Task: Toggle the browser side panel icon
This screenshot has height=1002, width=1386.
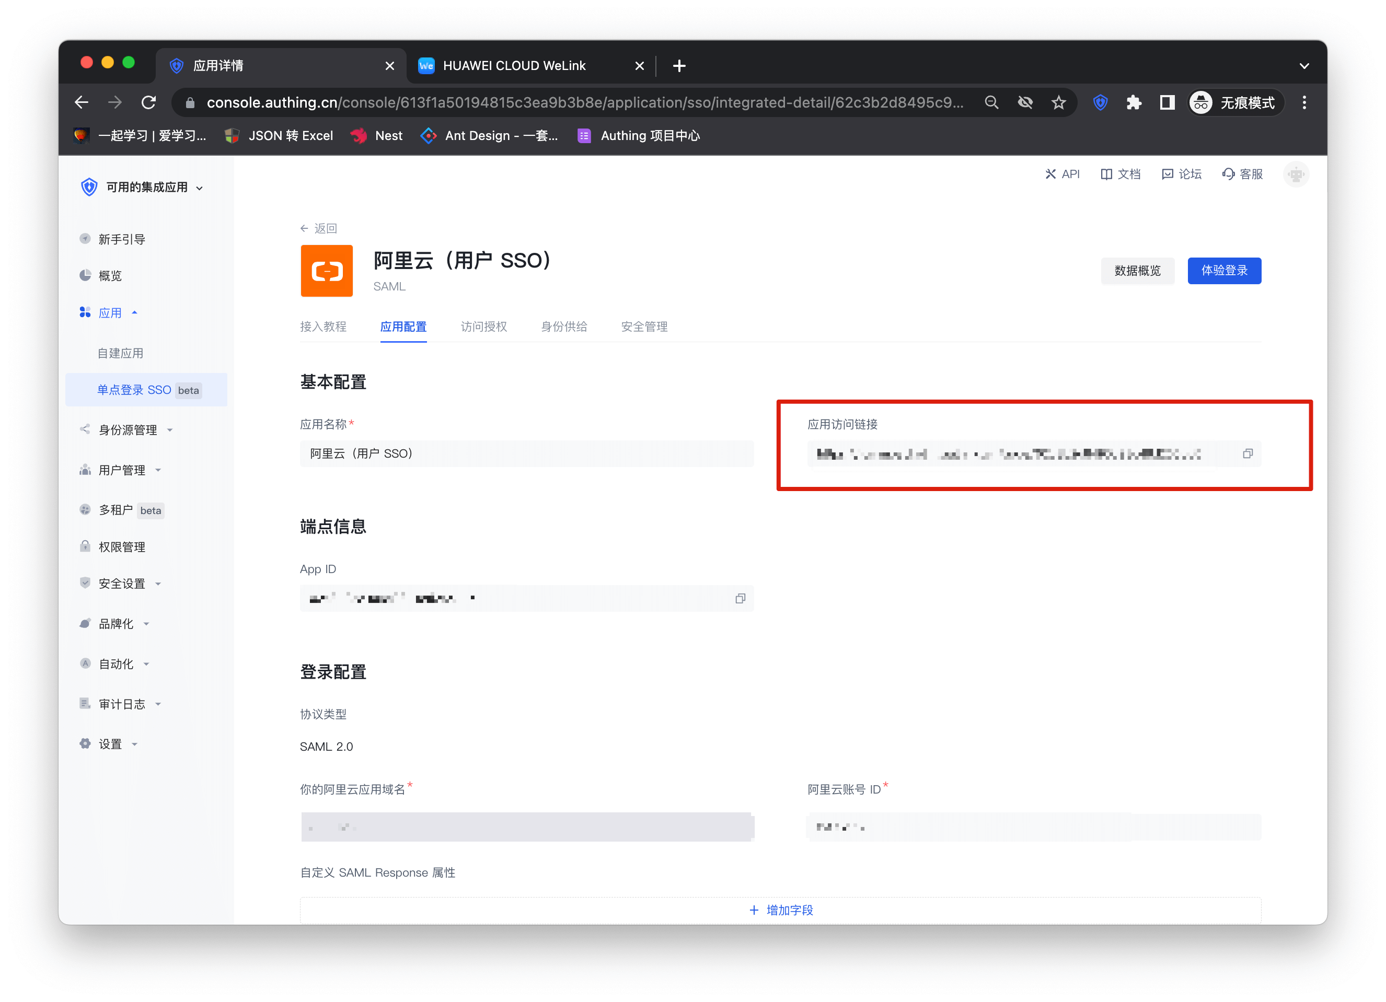Action: pos(1166,102)
